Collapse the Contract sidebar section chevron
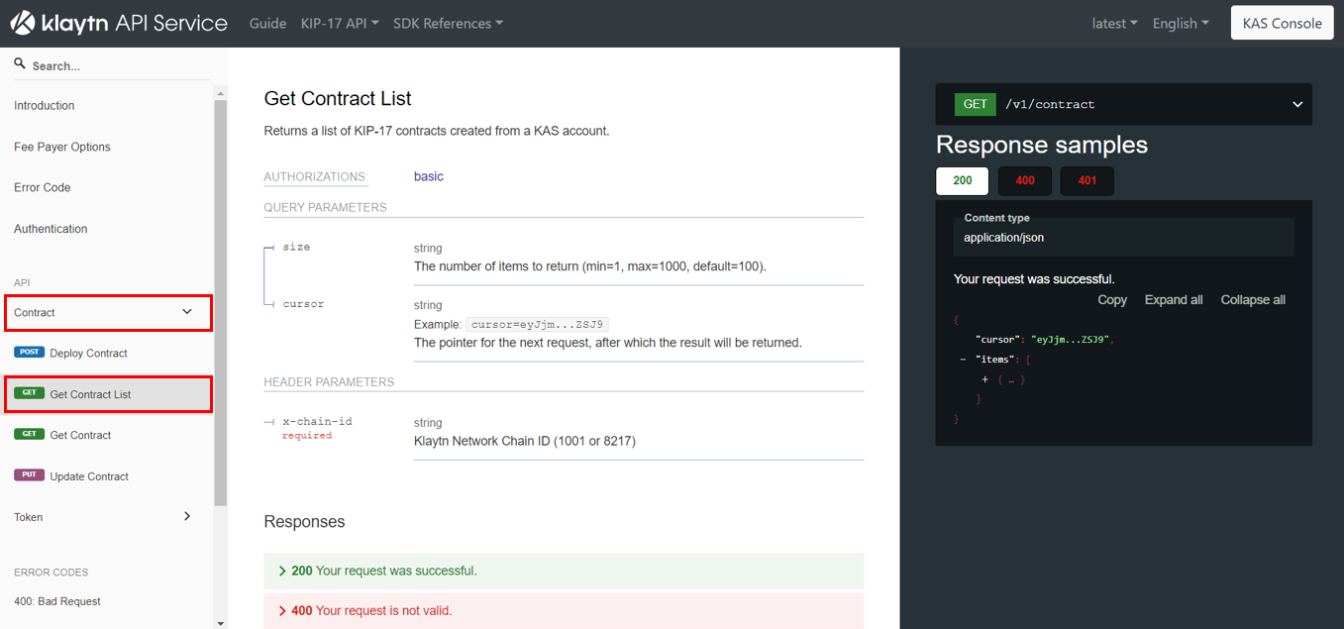The height and width of the screenshot is (629, 1344). [187, 312]
